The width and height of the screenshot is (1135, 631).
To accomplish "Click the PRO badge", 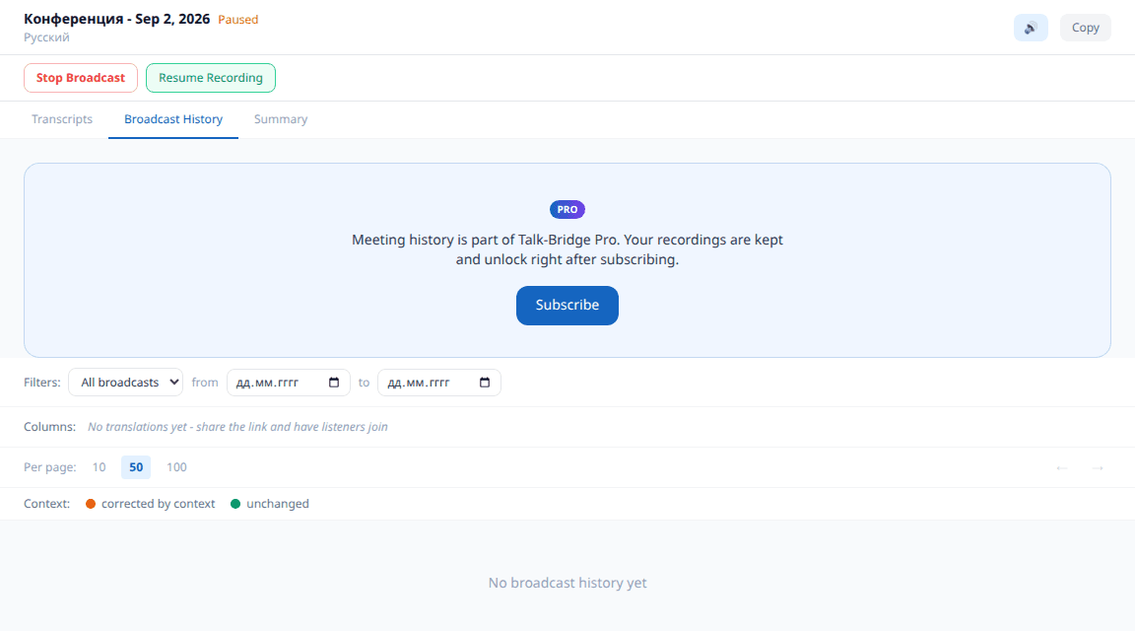I will tap(567, 209).
